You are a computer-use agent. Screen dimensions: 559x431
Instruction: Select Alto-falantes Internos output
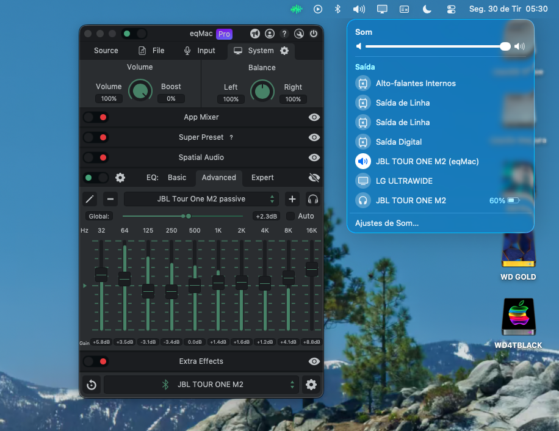(x=440, y=84)
